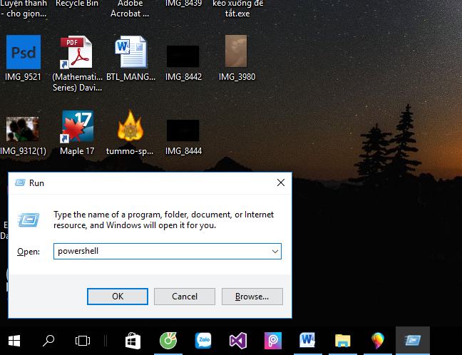
Task: Select the IMG_3980 photo thumbnail
Action: (236, 51)
